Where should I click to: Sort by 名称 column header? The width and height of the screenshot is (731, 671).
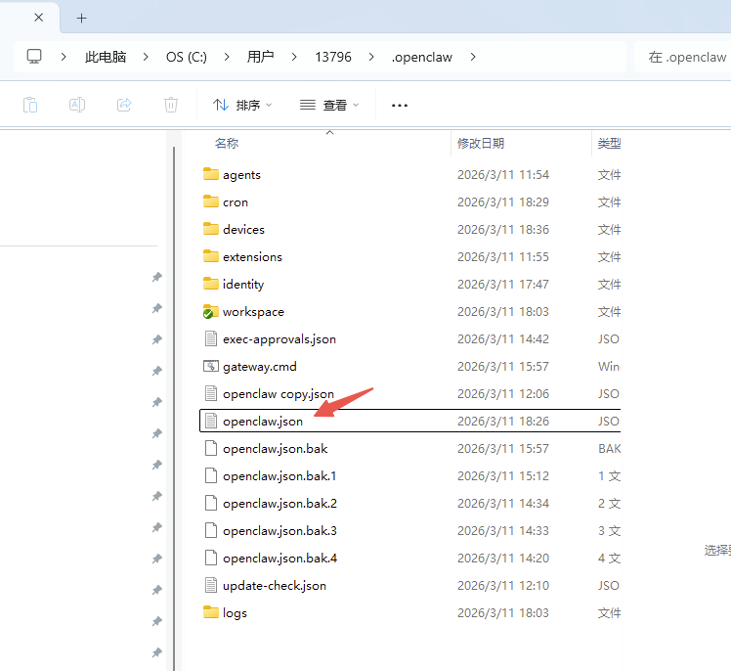(227, 143)
